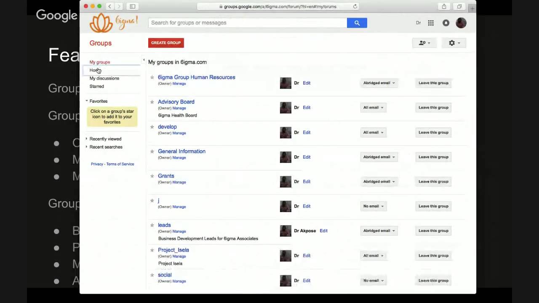Click Safari forward arrow

(119, 6)
